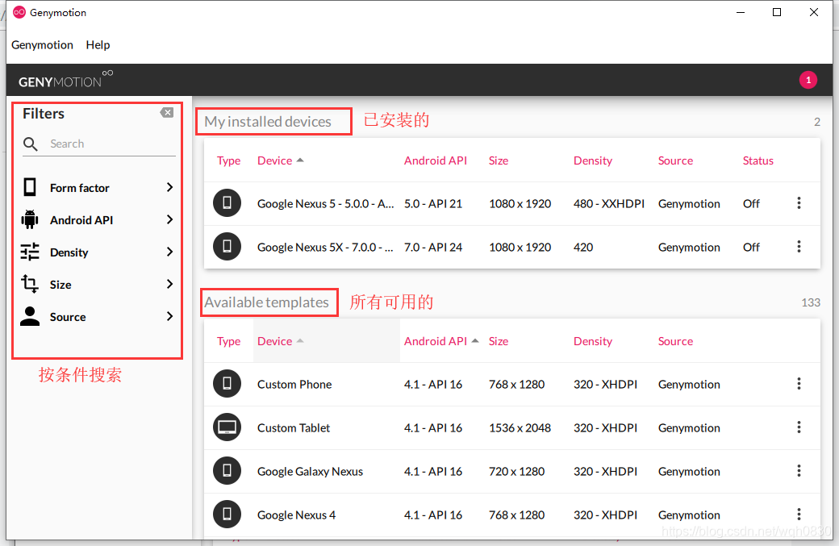
Task: Click the Source person icon
Action: 30,316
